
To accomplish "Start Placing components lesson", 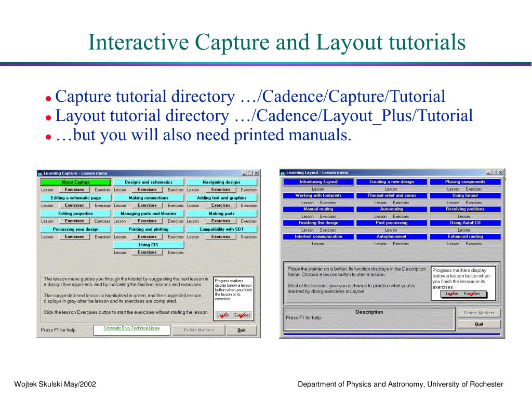I will 465,182.
